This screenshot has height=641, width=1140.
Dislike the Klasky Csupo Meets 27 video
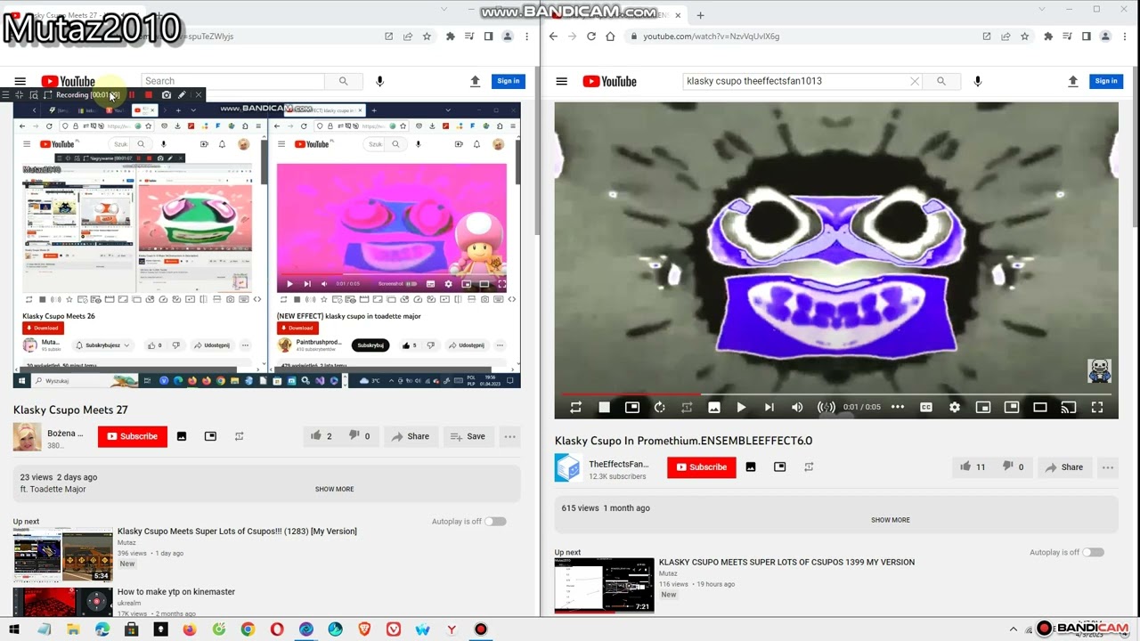tap(360, 436)
